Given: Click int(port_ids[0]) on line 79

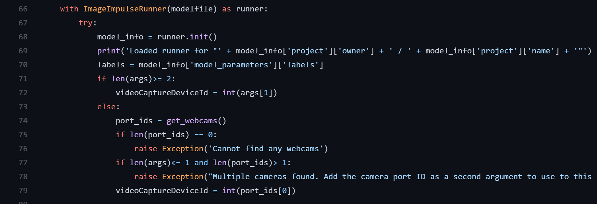Looking at the screenshot, I should 259,191.
